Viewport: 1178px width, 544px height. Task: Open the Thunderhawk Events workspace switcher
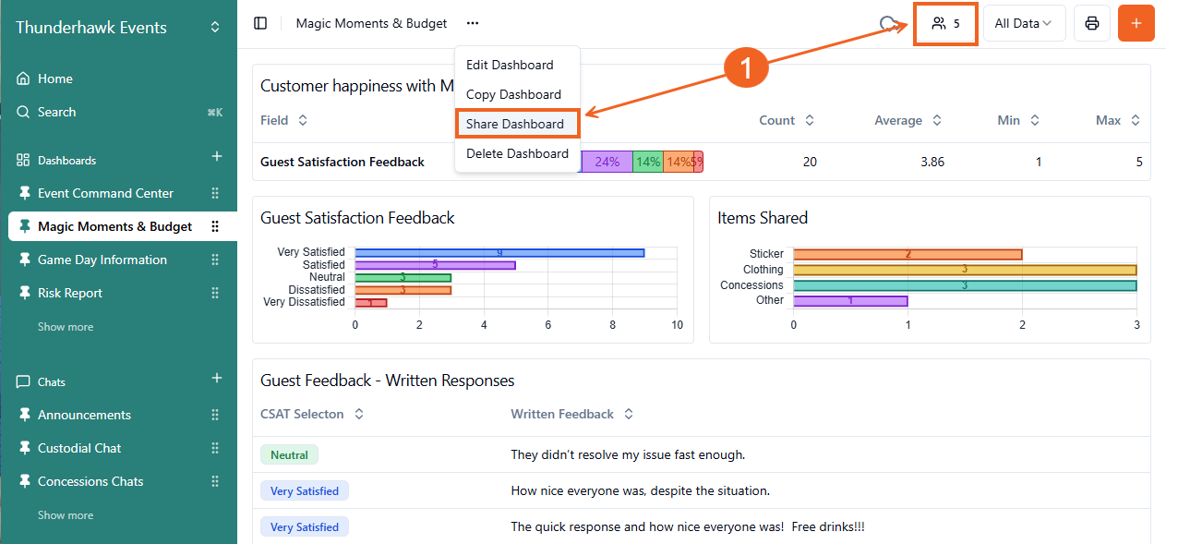click(x=214, y=28)
